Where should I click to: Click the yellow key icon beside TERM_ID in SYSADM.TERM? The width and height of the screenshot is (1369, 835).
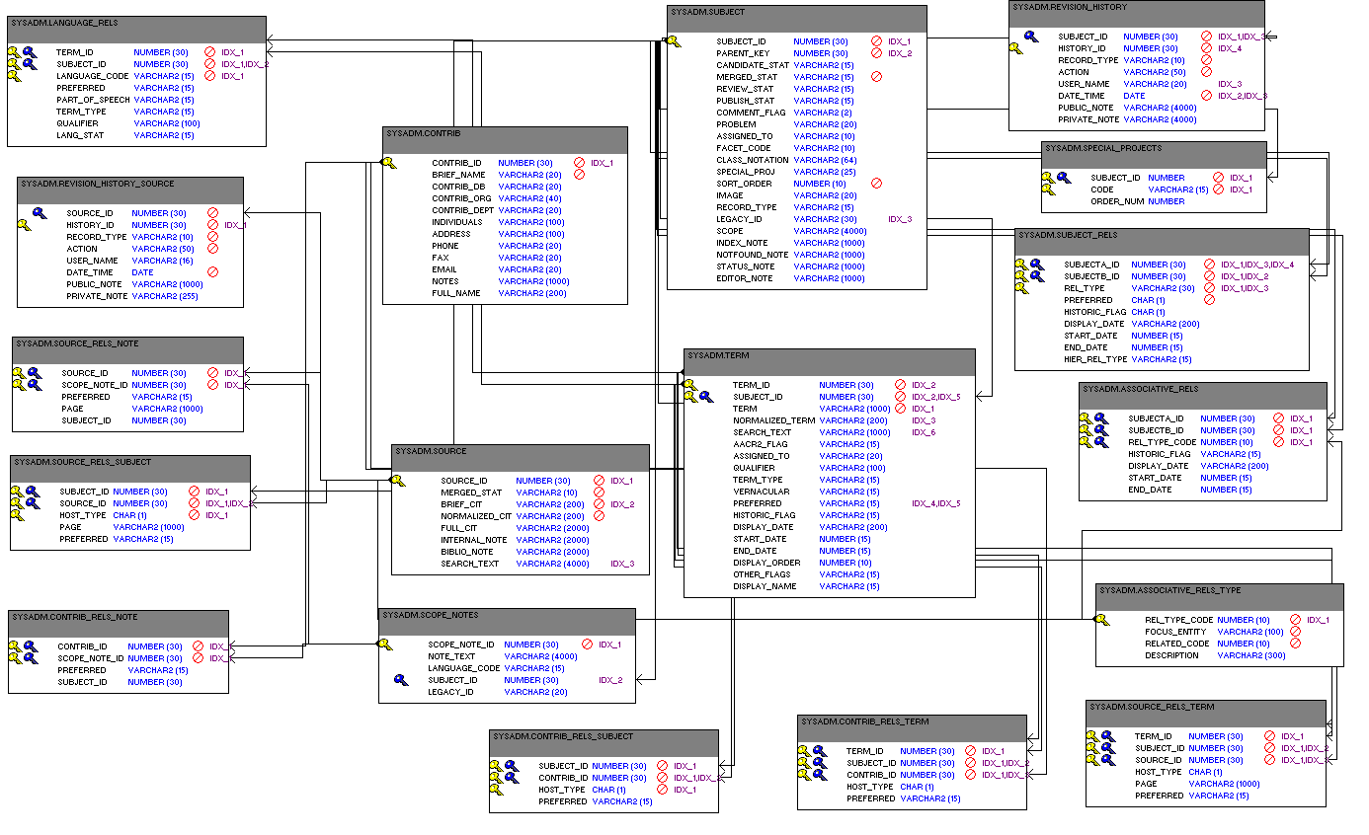(690, 385)
